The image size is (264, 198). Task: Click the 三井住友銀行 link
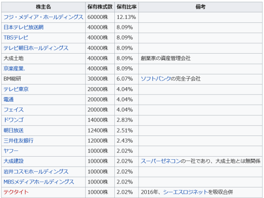pyautogui.click(x=18, y=141)
